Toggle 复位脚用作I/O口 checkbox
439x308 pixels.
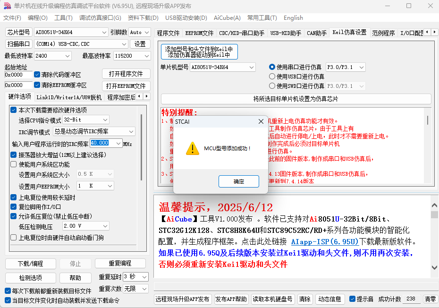[x=13, y=207]
